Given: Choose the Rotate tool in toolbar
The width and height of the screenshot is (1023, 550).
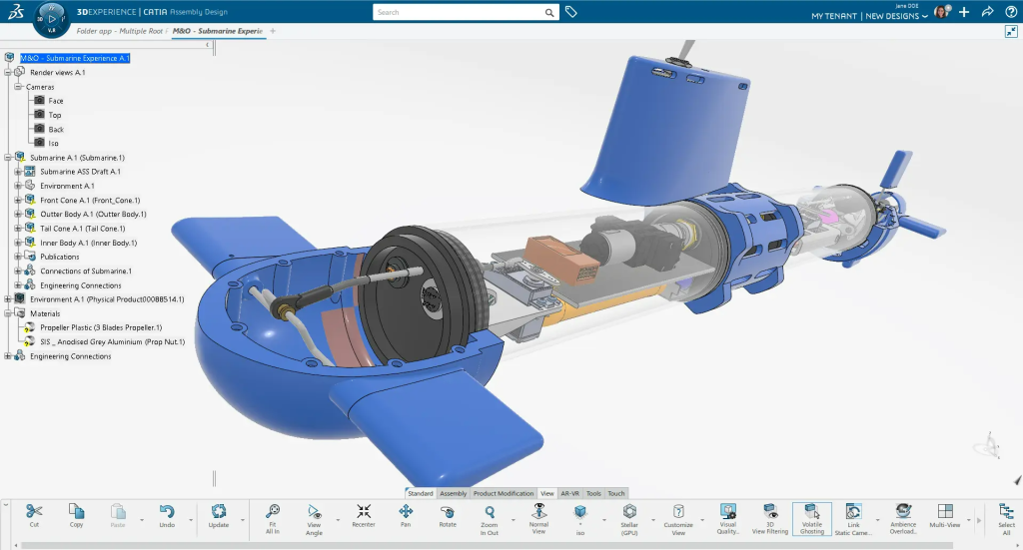Looking at the screenshot, I should [x=448, y=515].
